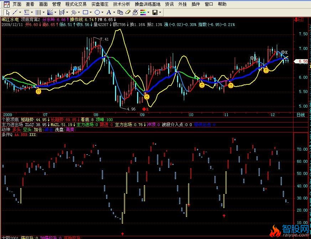The width and height of the screenshot is (311, 239).
Task: Open the 帮助 menu
Action: click(x=222, y=4)
